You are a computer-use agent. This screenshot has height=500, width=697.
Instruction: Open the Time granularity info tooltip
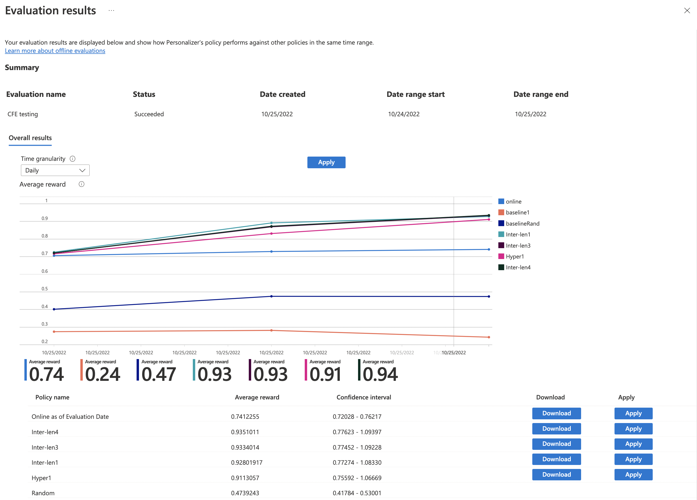click(x=72, y=158)
